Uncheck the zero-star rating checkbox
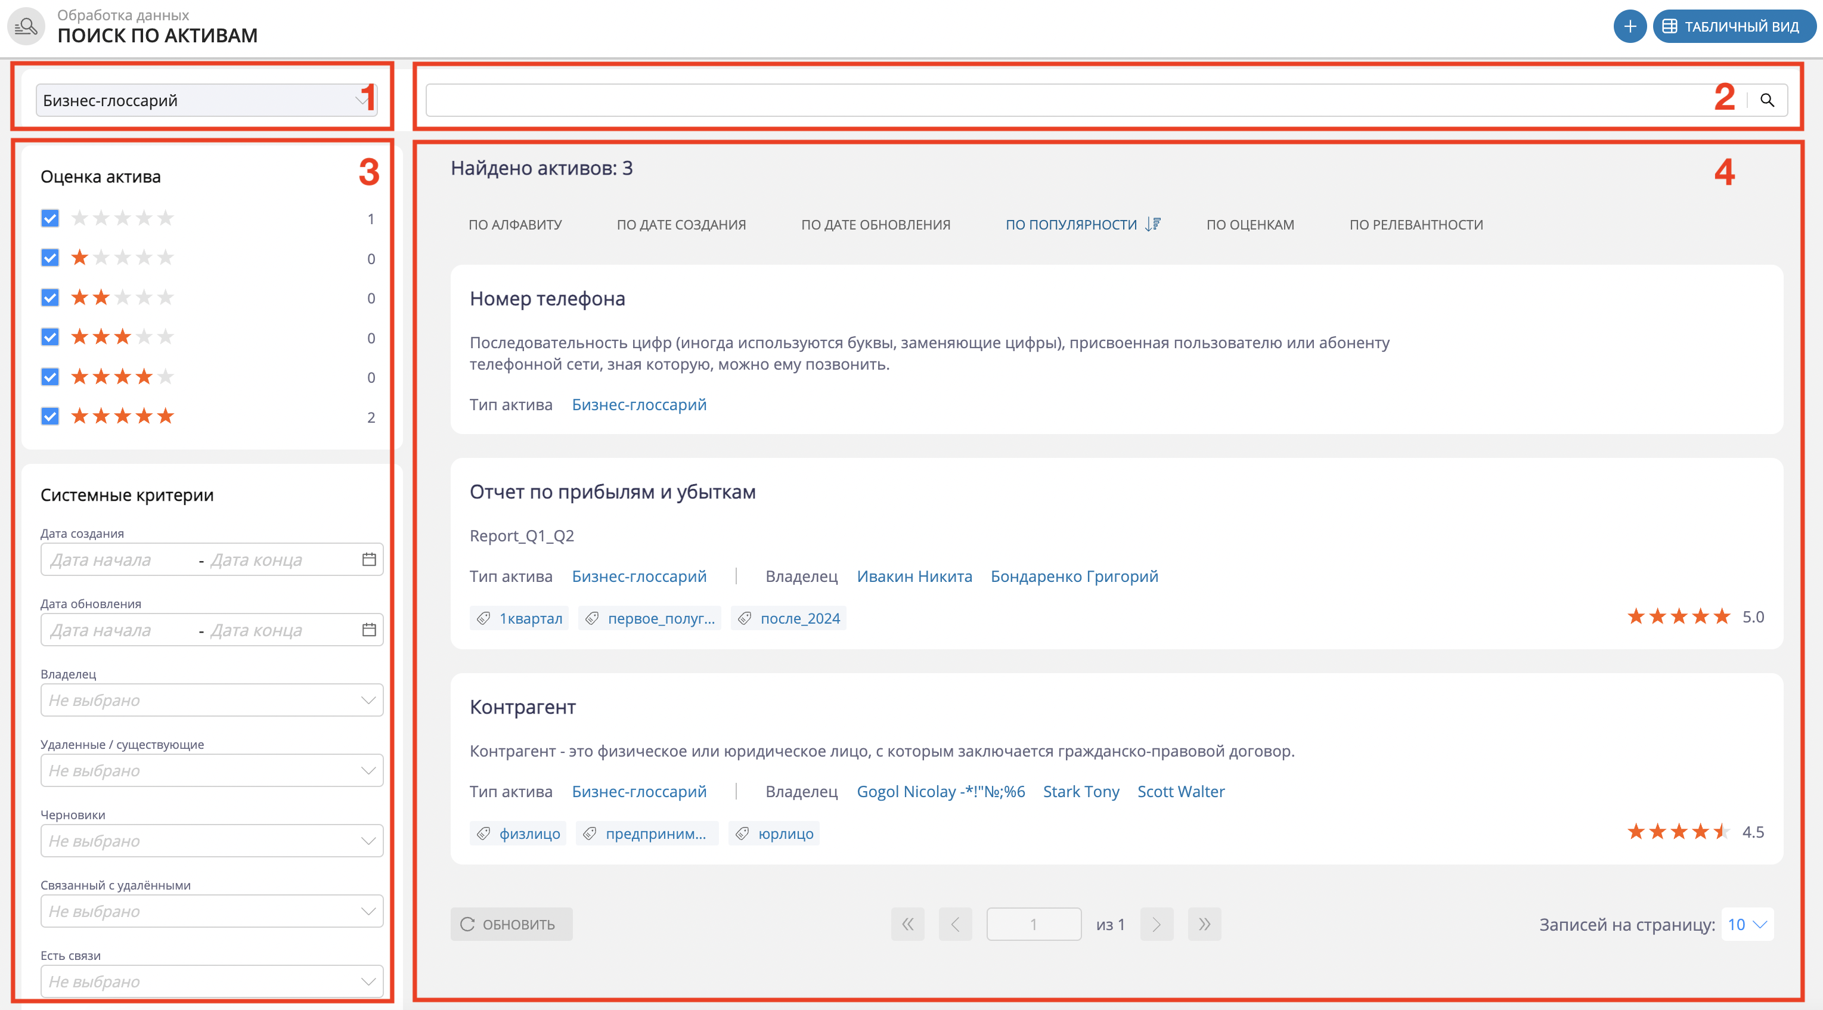This screenshot has width=1823, height=1010. (49, 218)
